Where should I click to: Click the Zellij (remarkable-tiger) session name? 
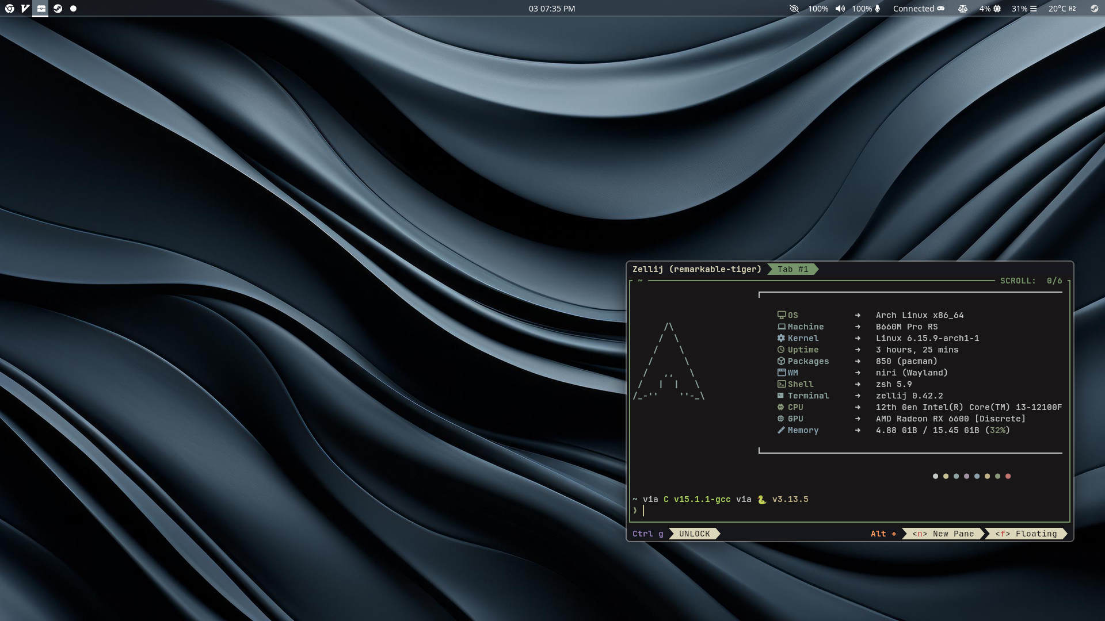[696, 269]
